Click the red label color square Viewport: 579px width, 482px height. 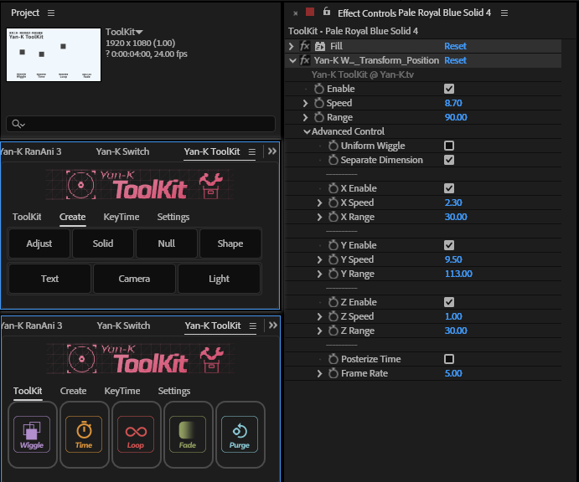[x=310, y=12]
